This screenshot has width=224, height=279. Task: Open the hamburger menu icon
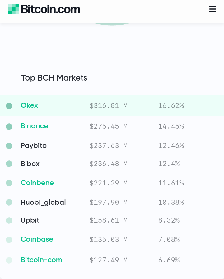tap(212, 9)
